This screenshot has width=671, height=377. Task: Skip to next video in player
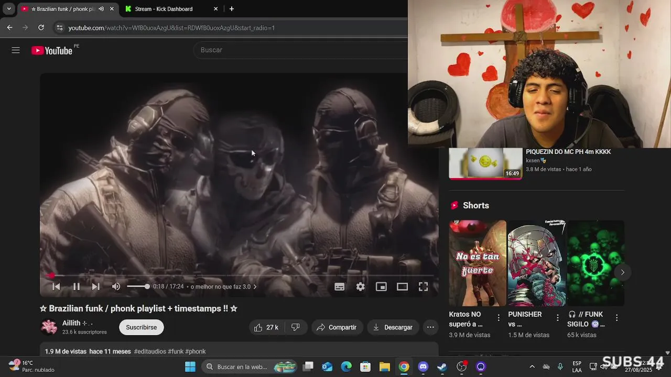95,286
